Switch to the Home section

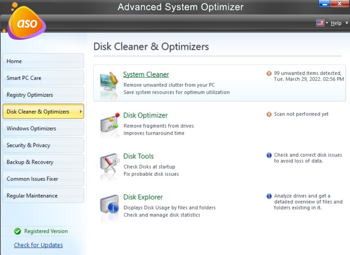point(43,61)
